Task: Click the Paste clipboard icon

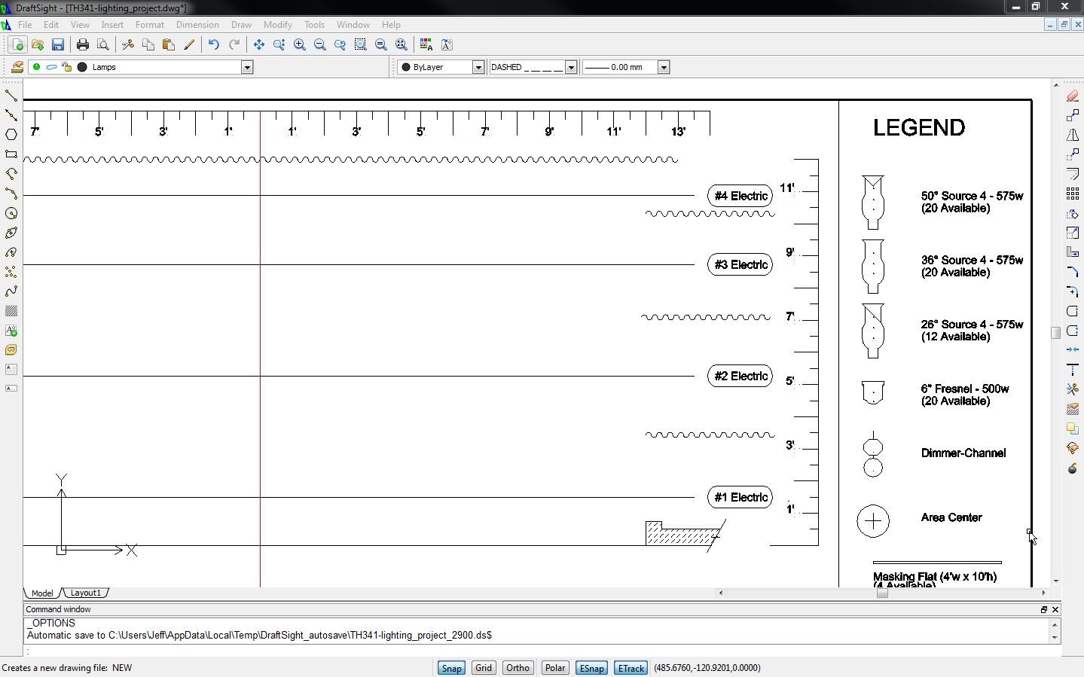Action: point(169,45)
